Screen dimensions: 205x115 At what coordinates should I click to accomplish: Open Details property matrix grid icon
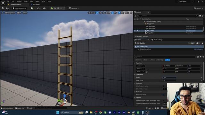tap(198, 57)
